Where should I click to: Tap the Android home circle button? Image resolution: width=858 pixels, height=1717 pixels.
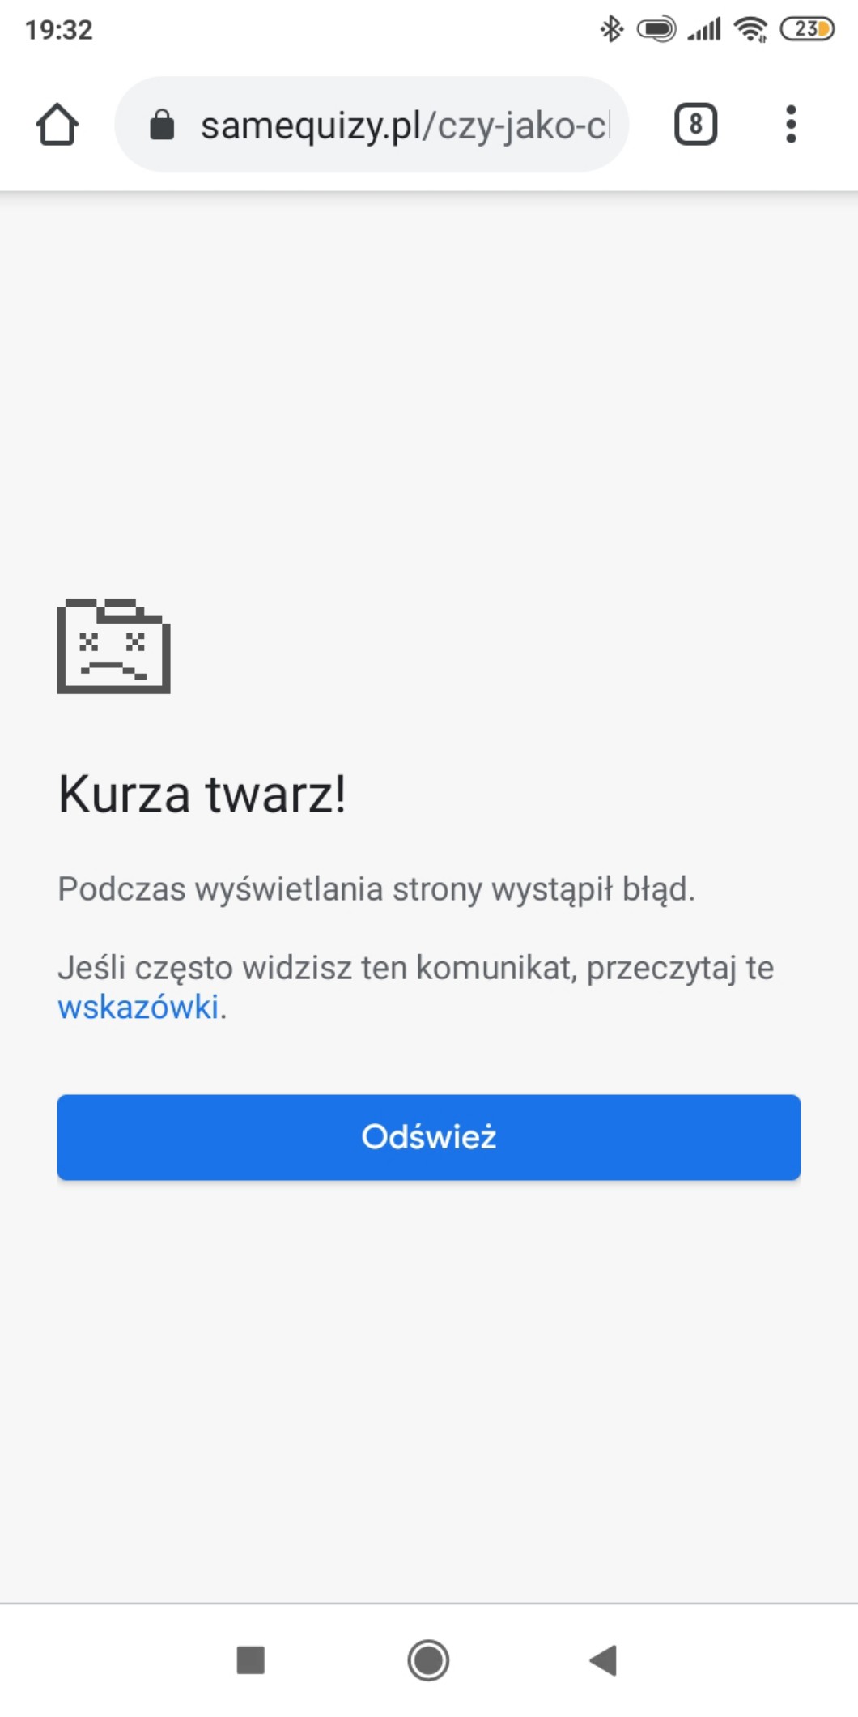(x=428, y=1660)
